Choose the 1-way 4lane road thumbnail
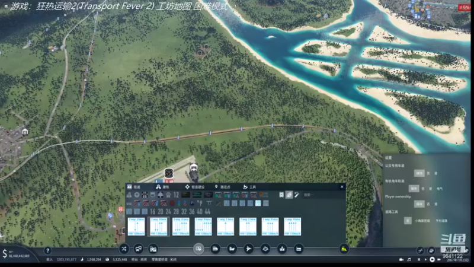Image resolution: width=474 pixels, height=267 pixels. tap(292, 227)
